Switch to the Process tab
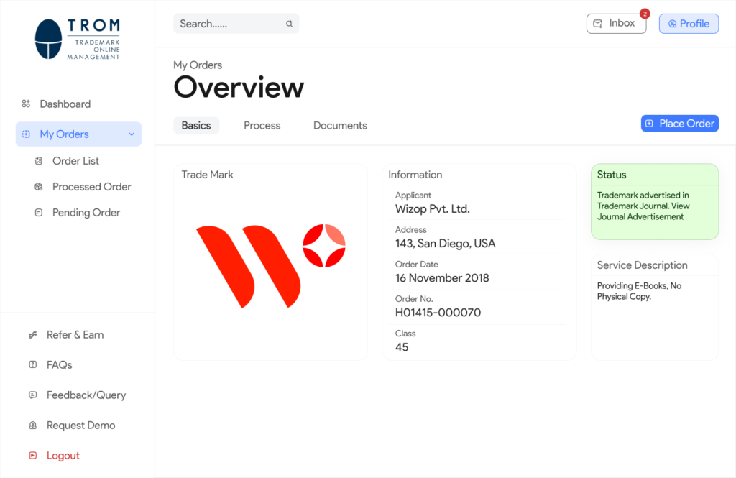The width and height of the screenshot is (736, 478). pos(262,126)
